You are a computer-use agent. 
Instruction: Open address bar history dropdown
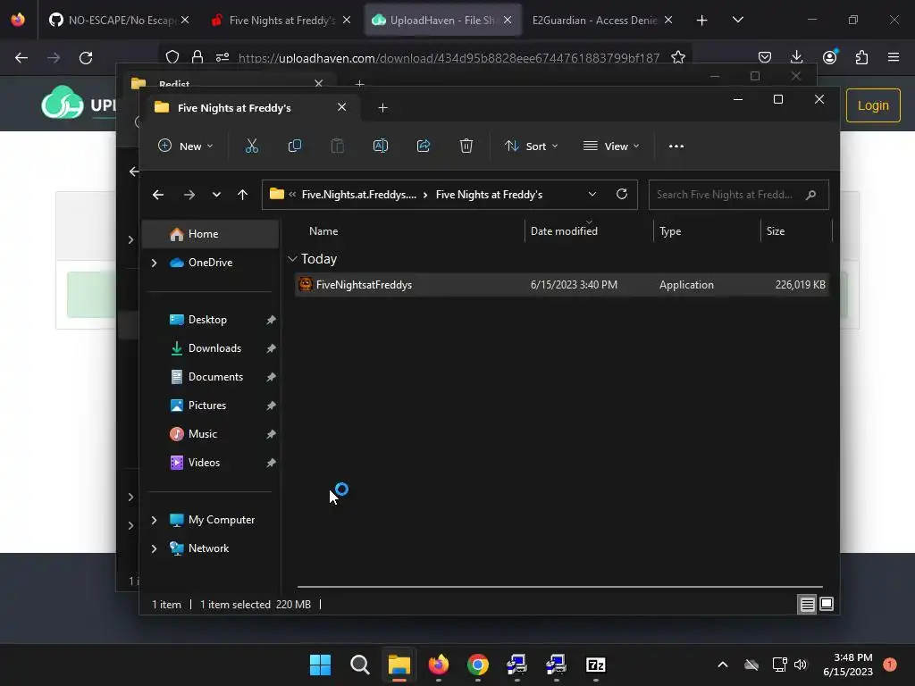(x=592, y=194)
